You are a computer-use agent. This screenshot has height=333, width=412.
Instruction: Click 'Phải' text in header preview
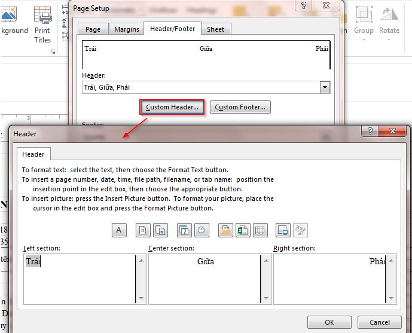(322, 48)
